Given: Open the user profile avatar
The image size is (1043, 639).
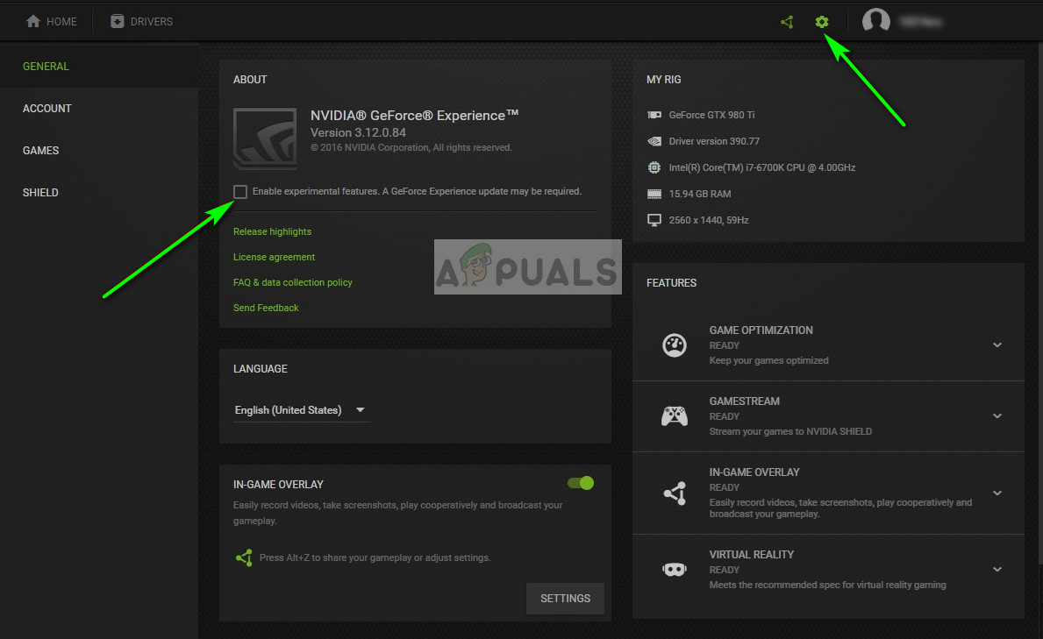Looking at the screenshot, I should click(x=876, y=21).
